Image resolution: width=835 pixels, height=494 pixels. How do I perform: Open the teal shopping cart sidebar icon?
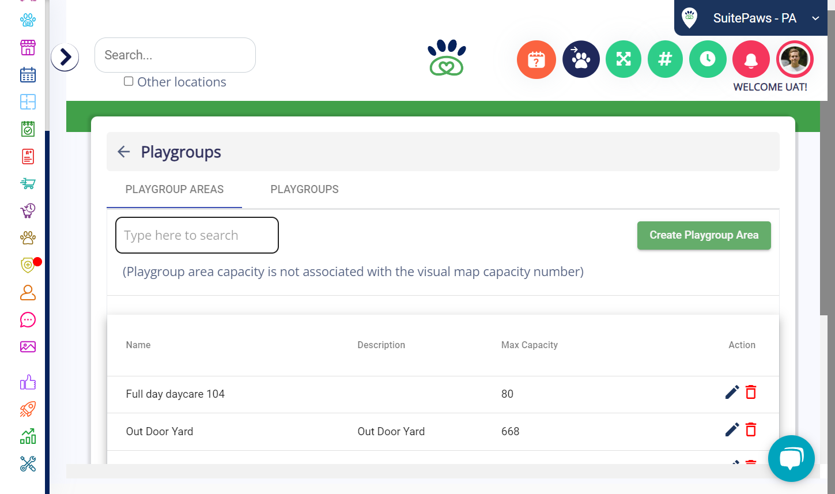tap(28, 183)
